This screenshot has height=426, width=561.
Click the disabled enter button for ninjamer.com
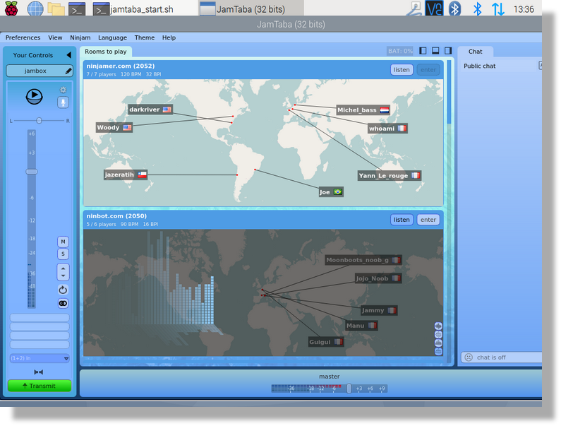point(428,70)
